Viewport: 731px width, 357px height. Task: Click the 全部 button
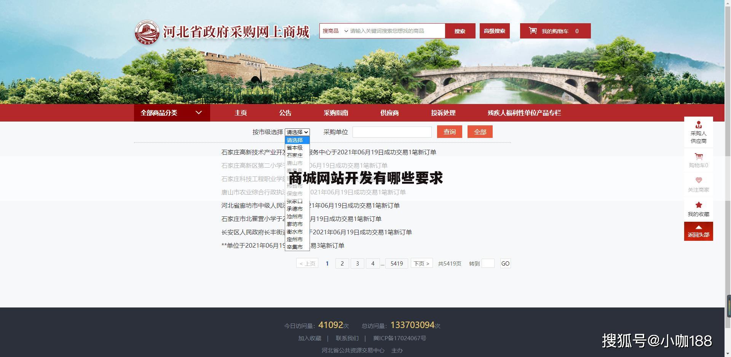click(x=480, y=132)
